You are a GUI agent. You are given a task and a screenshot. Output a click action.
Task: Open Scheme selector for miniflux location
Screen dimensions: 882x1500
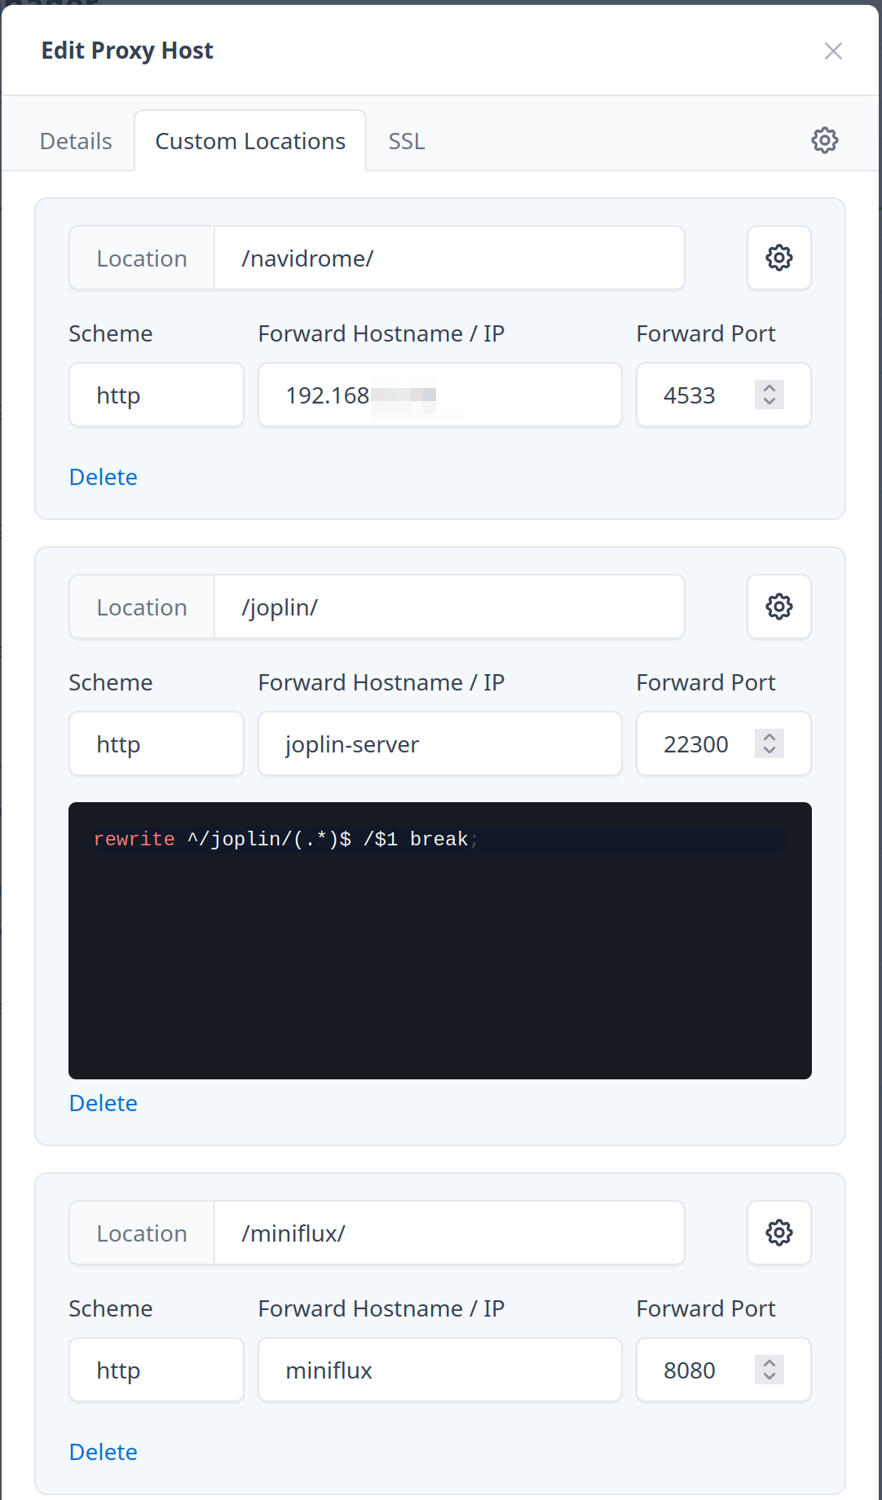[x=156, y=1370]
